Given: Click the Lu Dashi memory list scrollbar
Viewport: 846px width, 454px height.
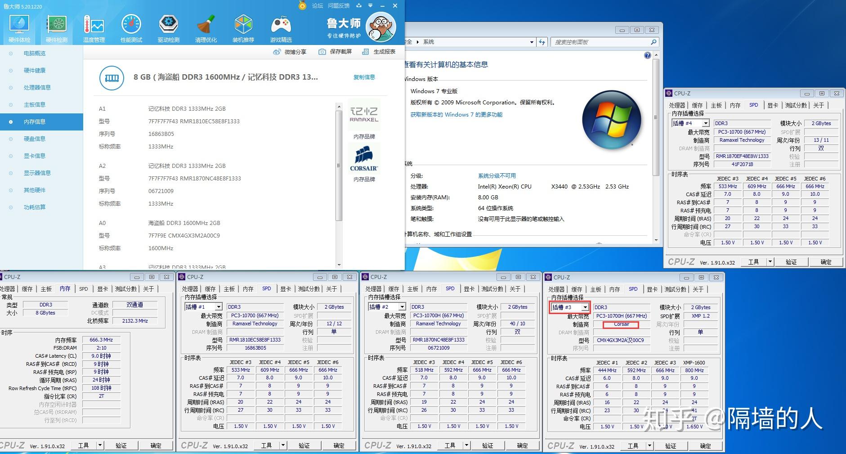Looking at the screenshot, I should click(x=339, y=165).
